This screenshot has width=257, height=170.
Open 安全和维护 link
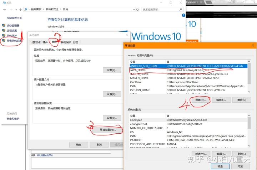13,119
